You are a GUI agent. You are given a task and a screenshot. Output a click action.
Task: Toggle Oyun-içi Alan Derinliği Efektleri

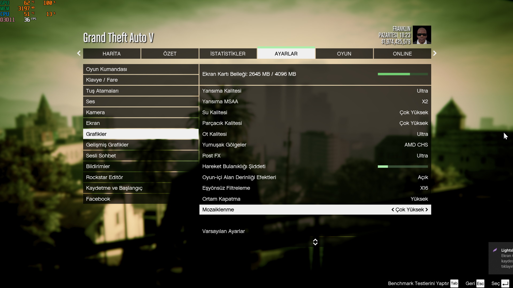pyautogui.click(x=315, y=177)
